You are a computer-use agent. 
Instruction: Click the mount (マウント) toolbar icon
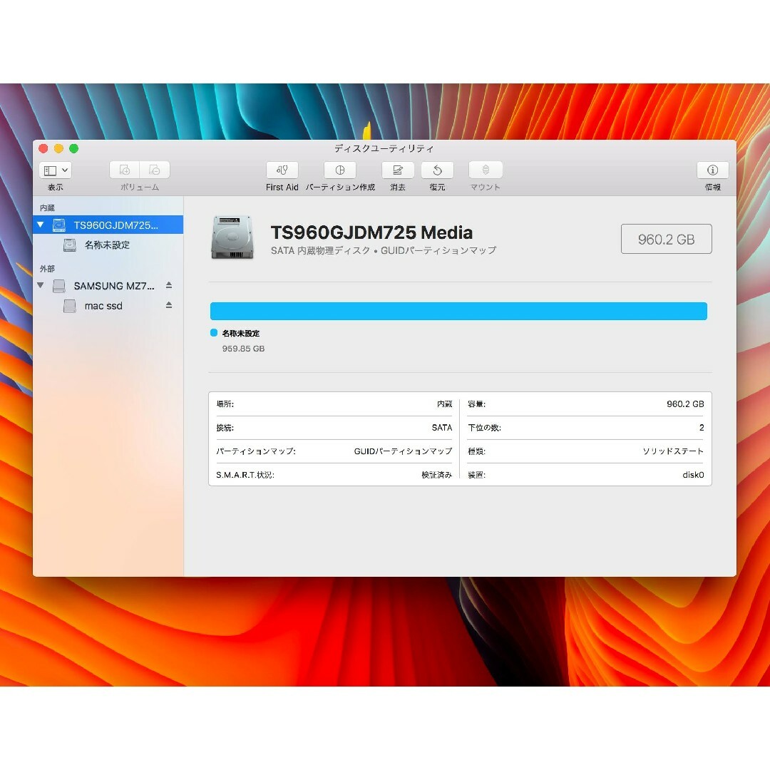(x=486, y=170)
